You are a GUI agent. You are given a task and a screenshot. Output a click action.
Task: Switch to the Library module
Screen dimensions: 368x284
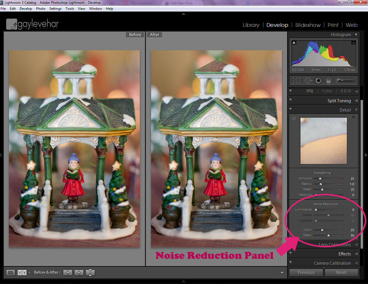click(x=251, y=25)
